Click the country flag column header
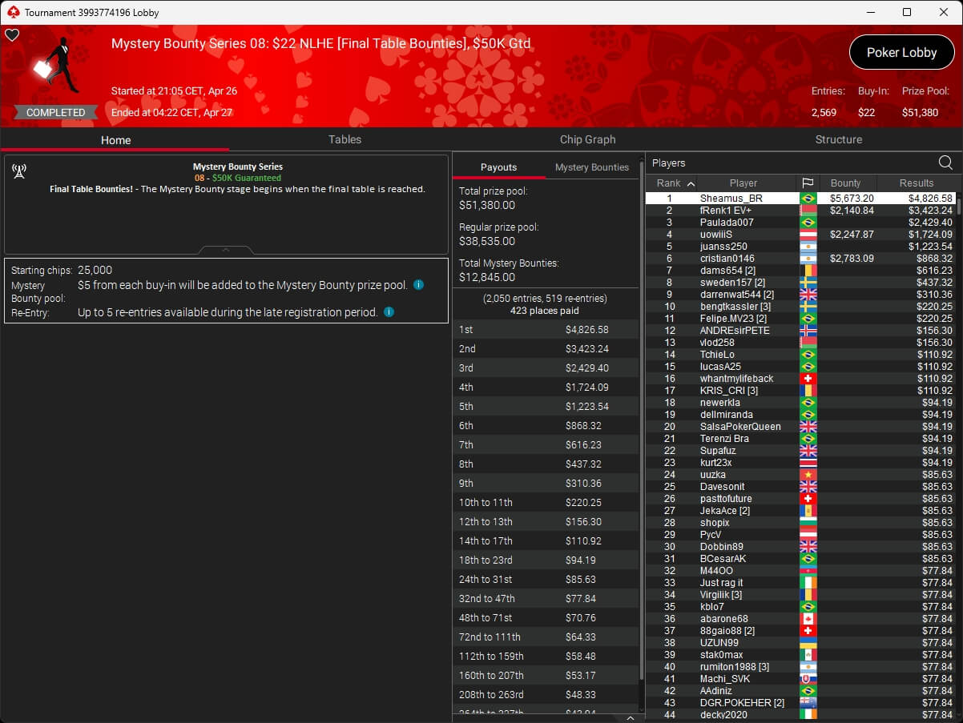 [x=808, y=183]
